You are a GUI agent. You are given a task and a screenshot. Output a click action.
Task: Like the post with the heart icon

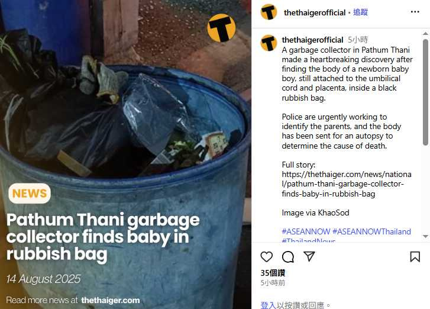267,257
